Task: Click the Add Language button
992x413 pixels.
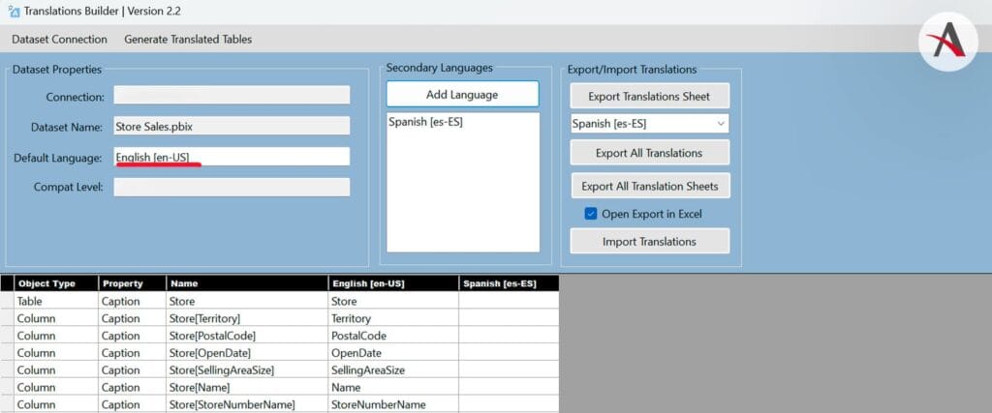Action: coord(462,94)
